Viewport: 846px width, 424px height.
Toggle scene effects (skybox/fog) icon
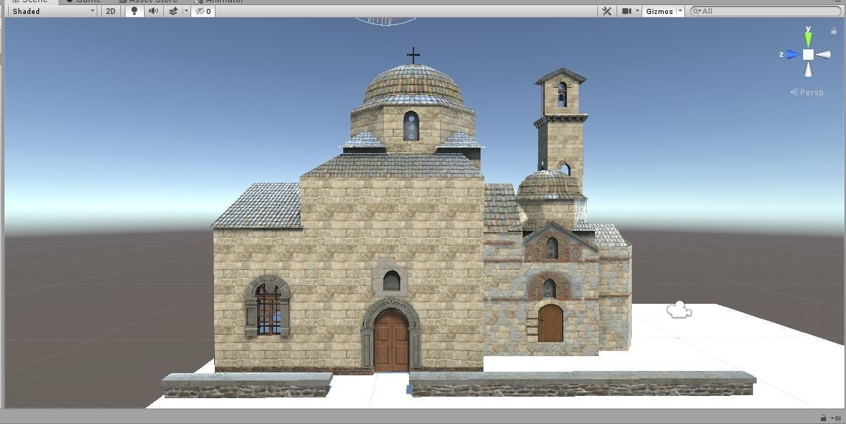coord(173,11)
